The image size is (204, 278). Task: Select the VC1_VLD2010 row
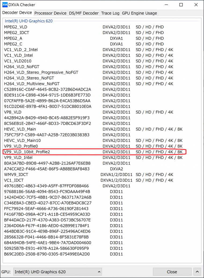tap(102, 61)
